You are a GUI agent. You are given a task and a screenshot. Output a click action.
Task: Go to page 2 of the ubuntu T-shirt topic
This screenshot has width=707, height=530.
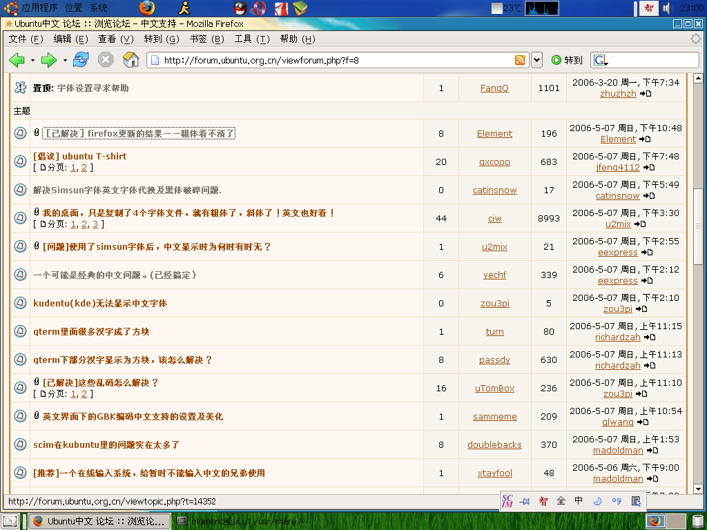pos(84,168)
